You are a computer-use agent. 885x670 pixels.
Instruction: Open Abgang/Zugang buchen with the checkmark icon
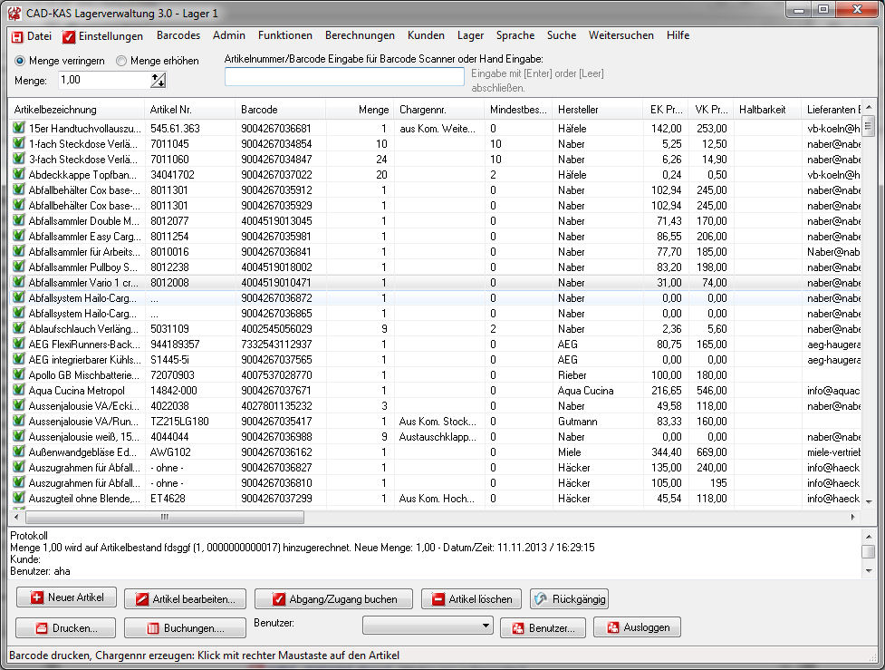(332, 599)
